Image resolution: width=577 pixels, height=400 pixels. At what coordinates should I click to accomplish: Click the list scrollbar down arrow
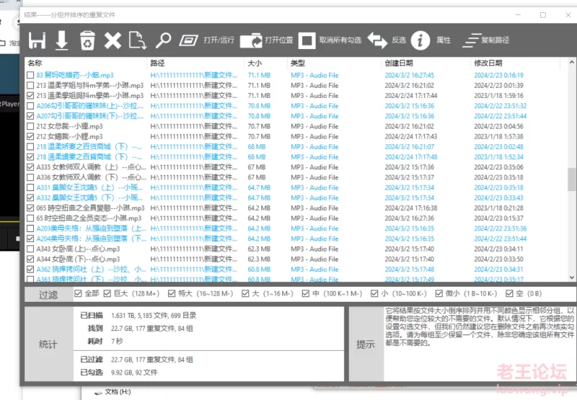(x=571, y=277)
